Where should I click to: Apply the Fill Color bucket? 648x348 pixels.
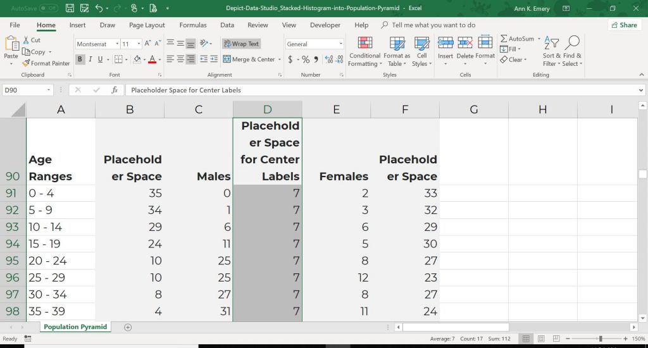[x=137, y=59]
